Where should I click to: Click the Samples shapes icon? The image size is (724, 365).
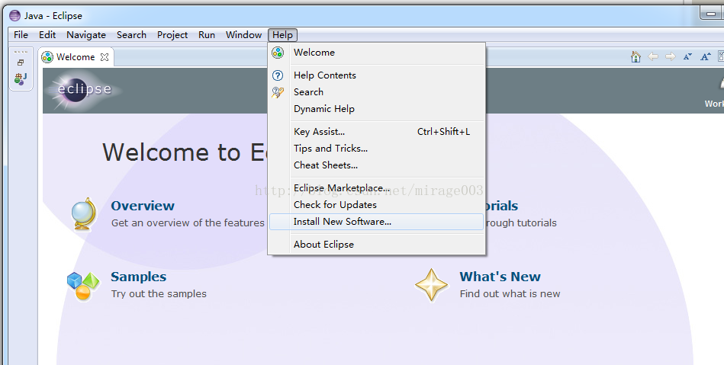(x=83, y=286)
